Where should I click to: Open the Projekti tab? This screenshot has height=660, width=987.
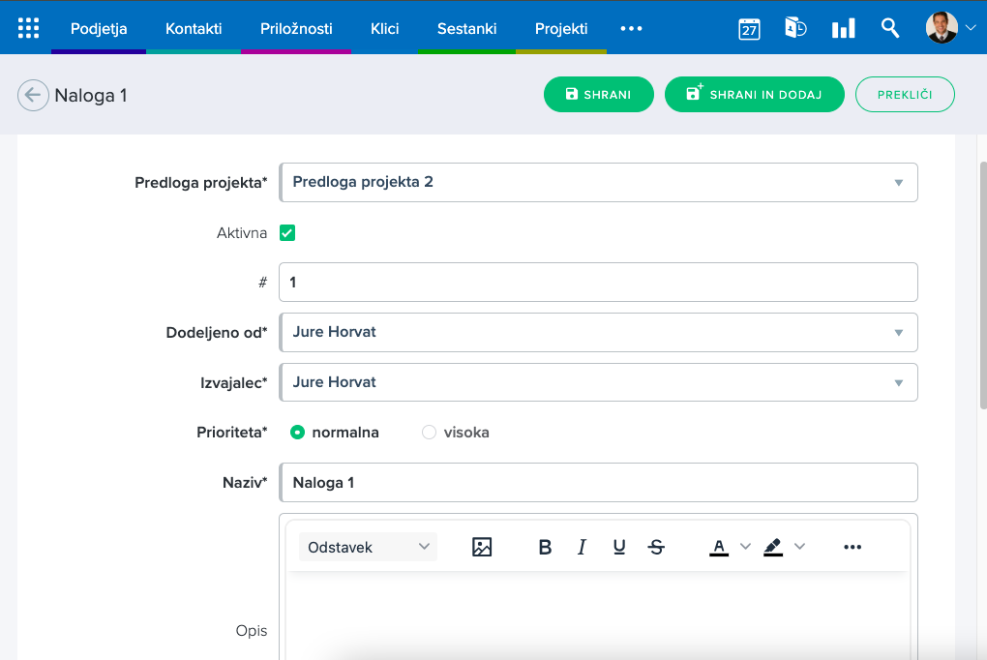click(561, 28)
